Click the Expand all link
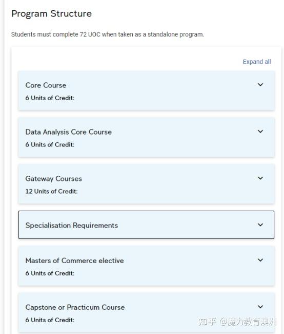This screenshot has width=284, height=334. (257, 62)
